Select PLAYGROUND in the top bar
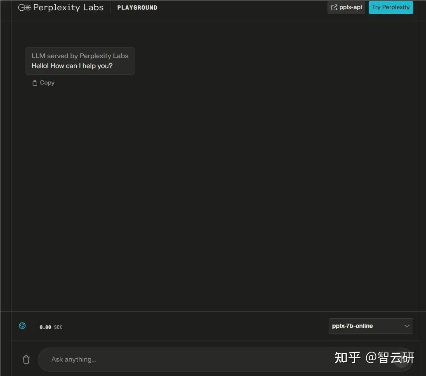Screen dimensions: 426x376 click(x=137, y=7)
